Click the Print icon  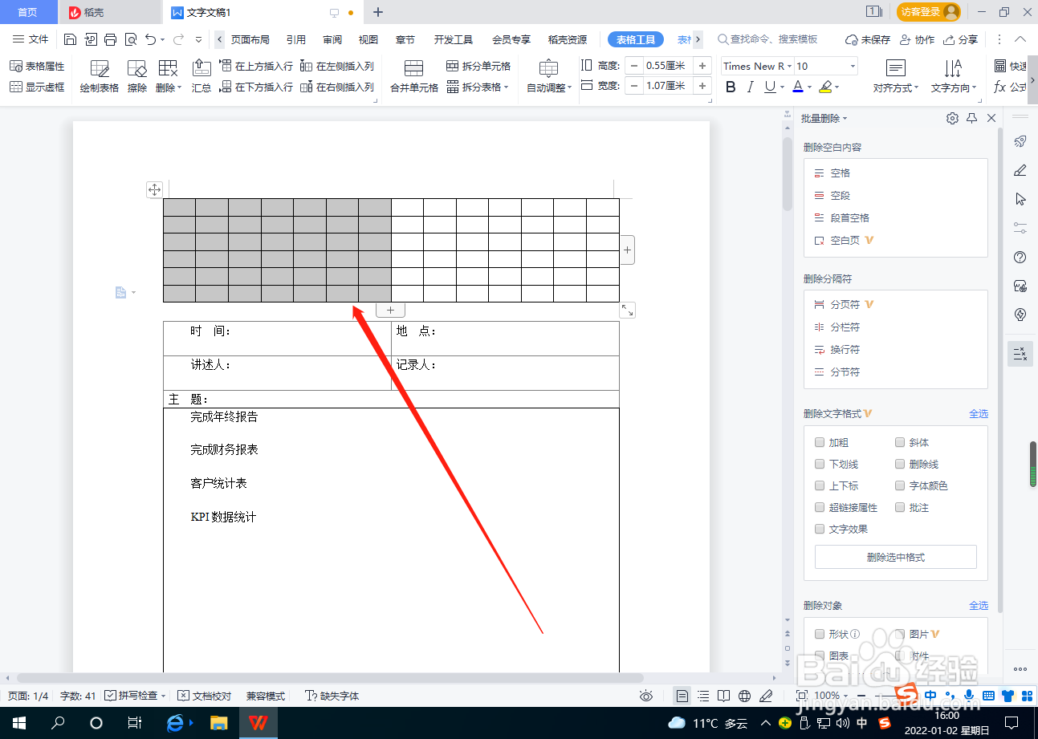pyautogui.click(x=111, y=39)
